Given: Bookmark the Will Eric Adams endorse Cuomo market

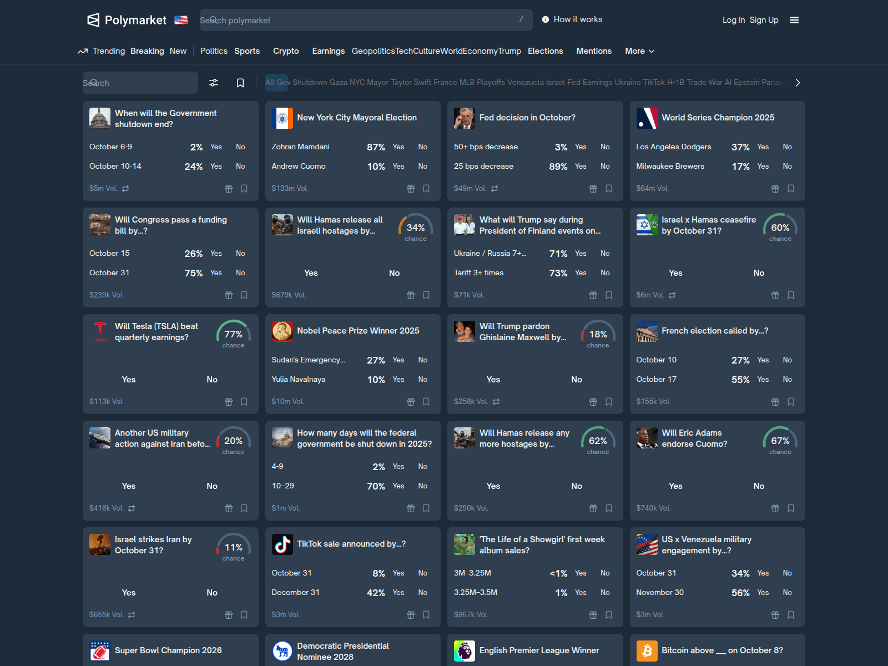Looking at the screenshot, I should coord(791,508).
